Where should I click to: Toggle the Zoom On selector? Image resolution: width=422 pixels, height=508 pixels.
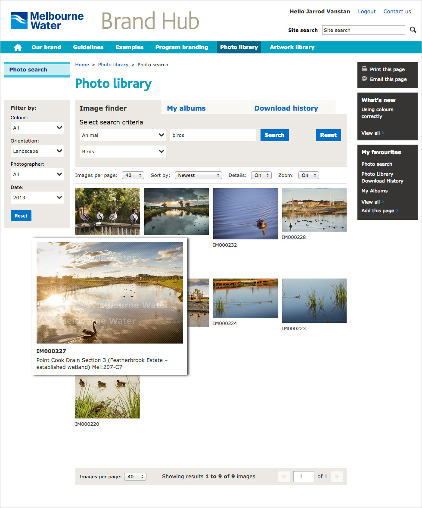tap(308, 175)
